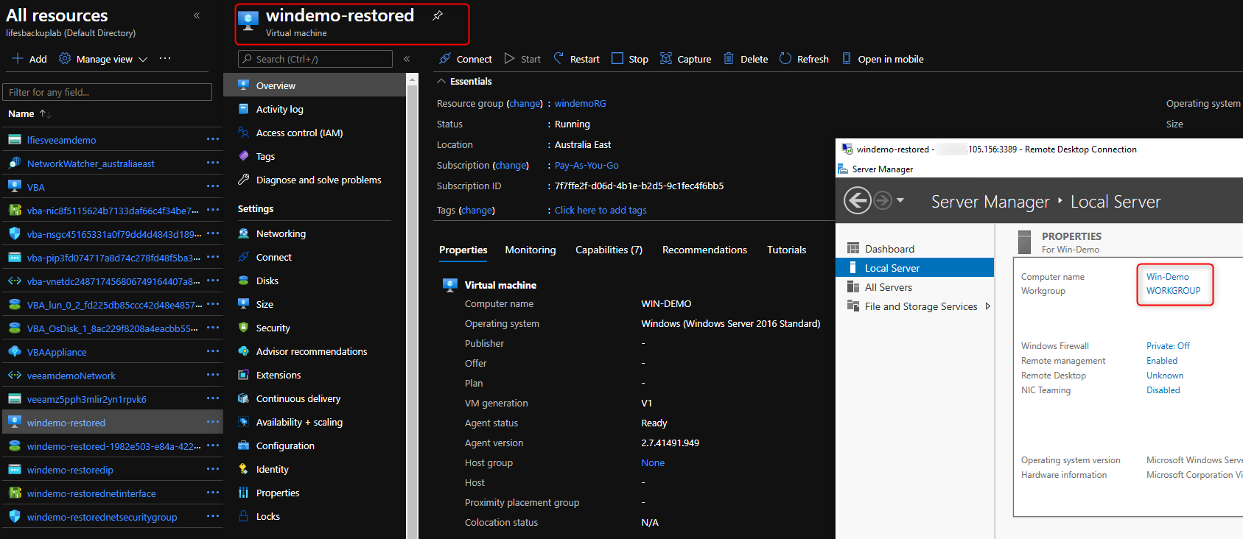This screenshot has width=1243, height=539.
Task: Click the Capture image icon
Action: coord(666,59)
